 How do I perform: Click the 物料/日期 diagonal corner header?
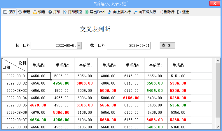15,65
